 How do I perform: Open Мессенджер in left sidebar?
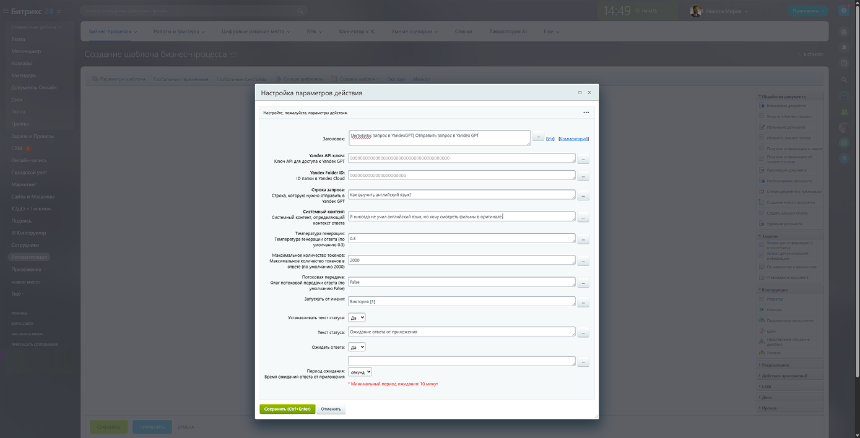tap(26, 51)
